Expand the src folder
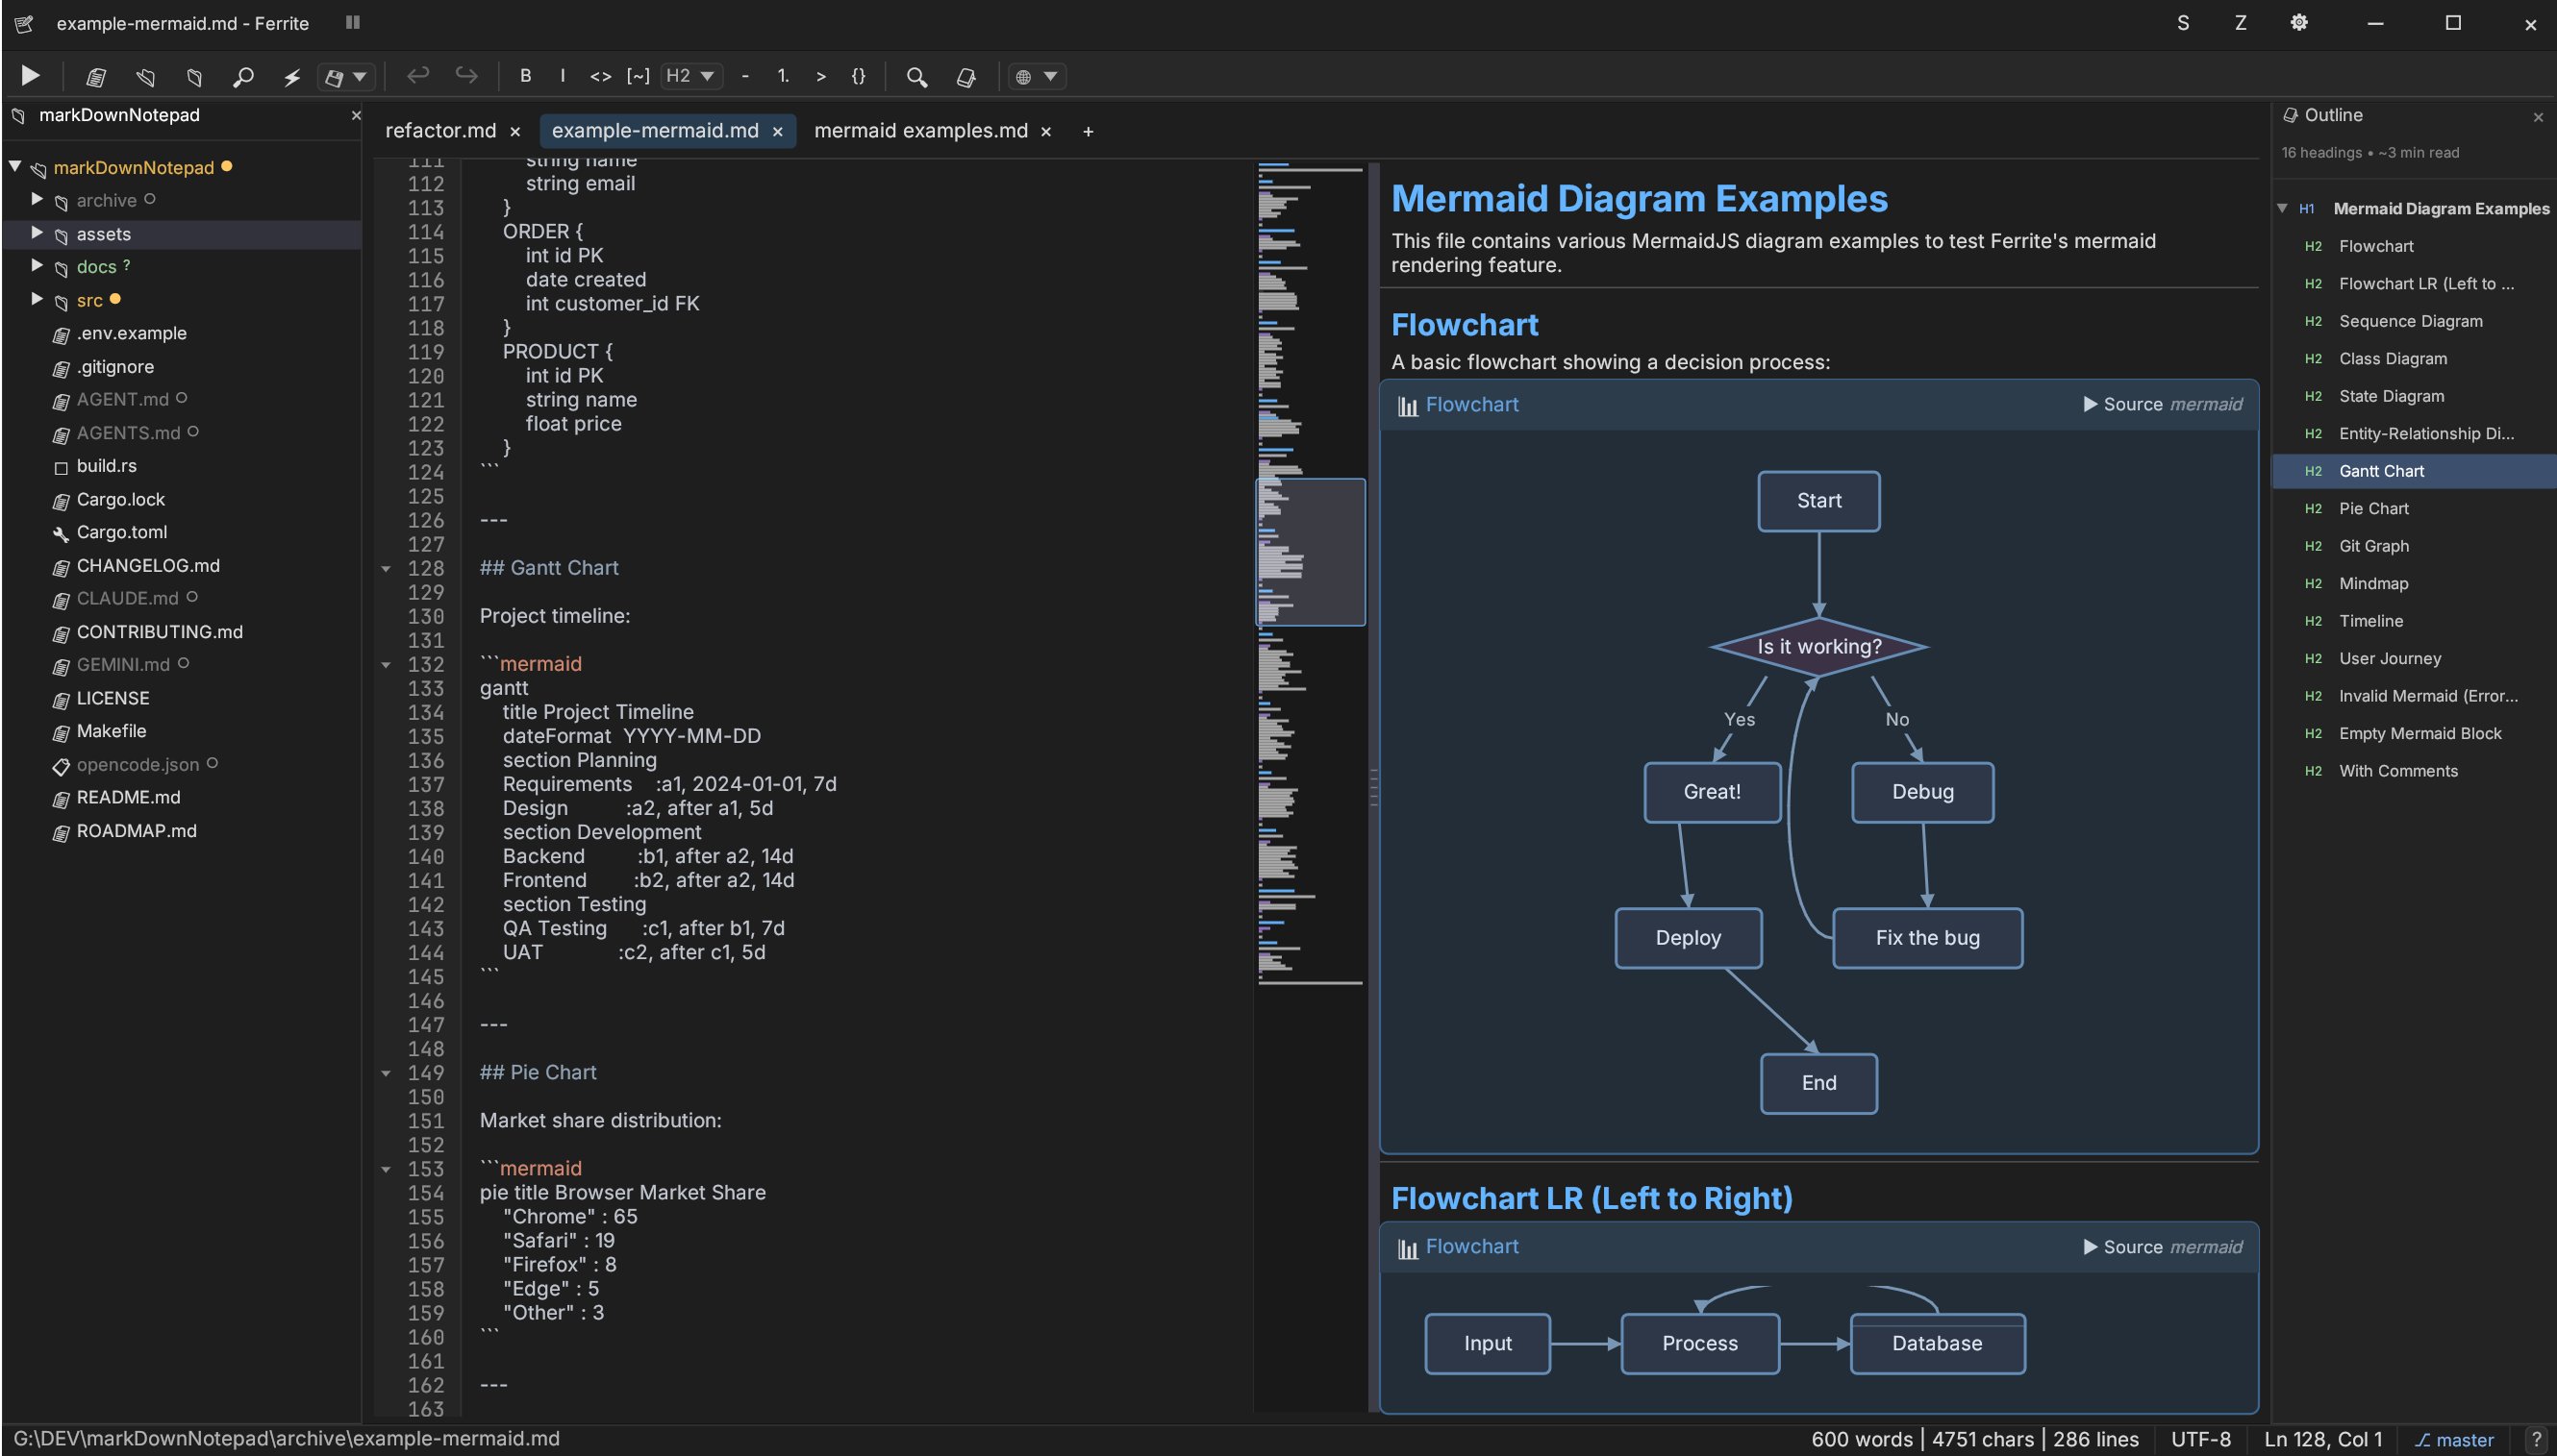This screenshot has height=1456, width=2557. [37, 299]
